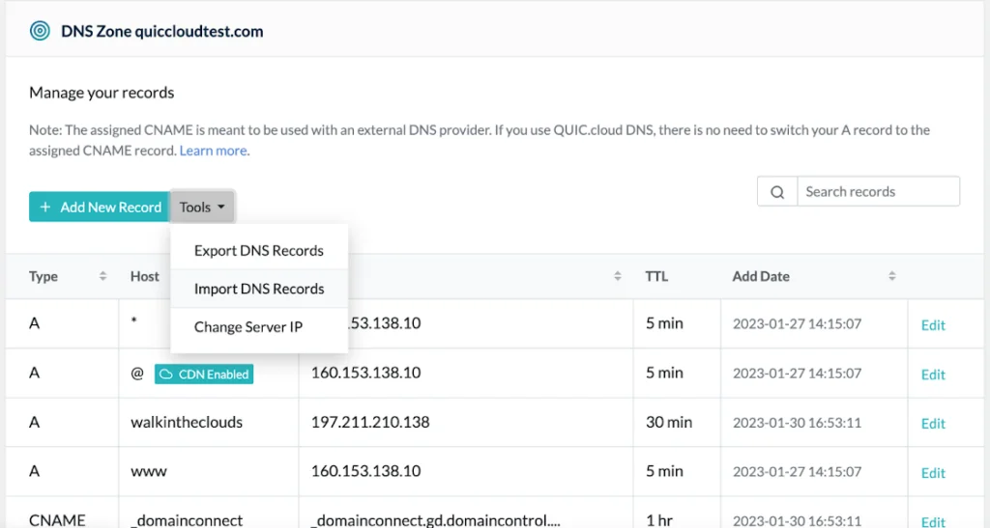Image resolution: width=990 pixels, height=528 pixels.
Task: Select Import DNS Records
Action: coord(259,289)
